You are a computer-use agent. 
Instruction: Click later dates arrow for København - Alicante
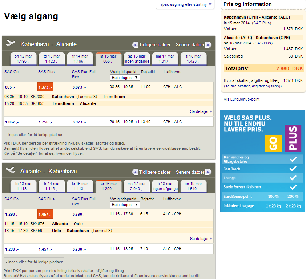click(x=208, y=45)
